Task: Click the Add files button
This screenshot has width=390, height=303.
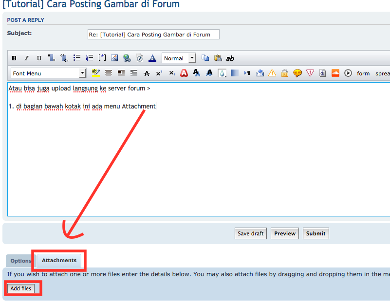Action: click(x=21, y=288)
